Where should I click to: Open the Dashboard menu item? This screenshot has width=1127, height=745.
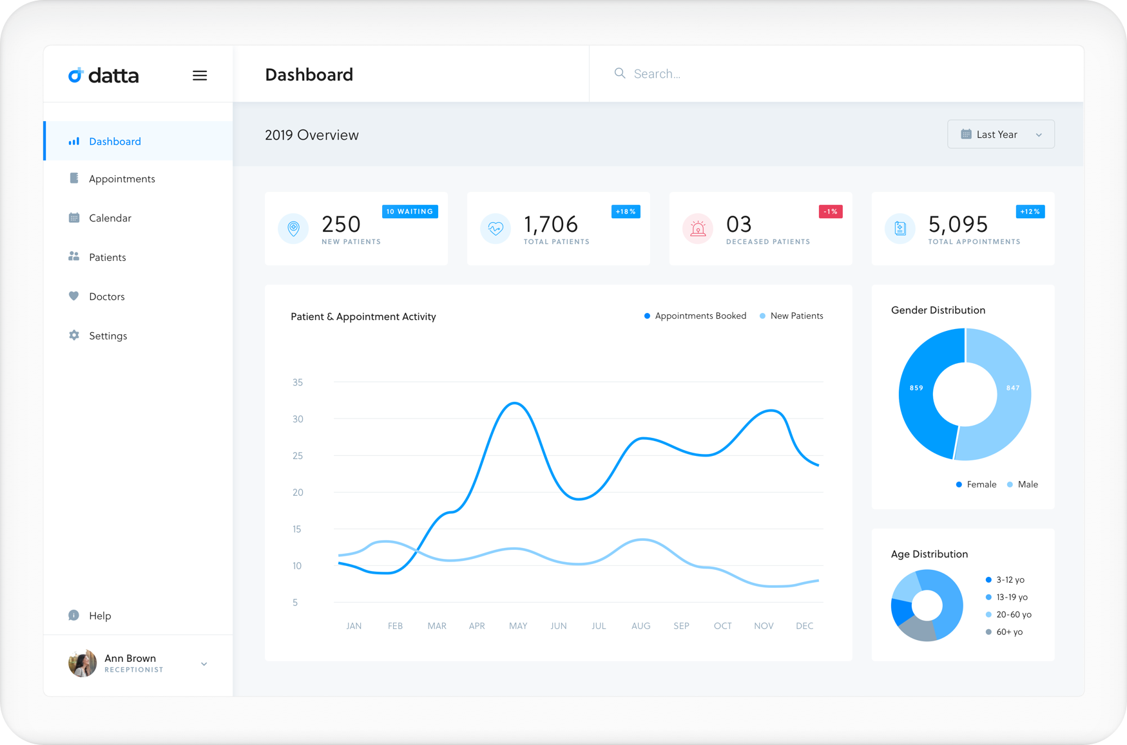[139, 141]
